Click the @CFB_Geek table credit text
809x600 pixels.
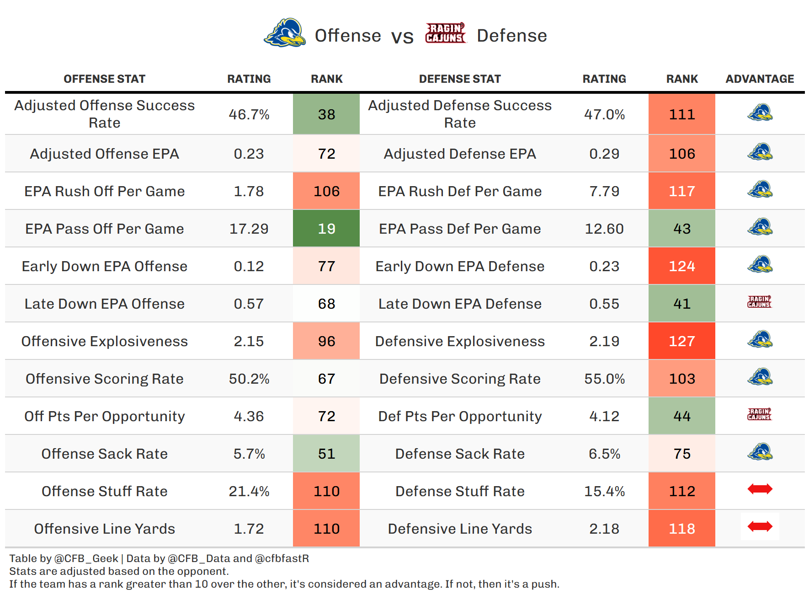coord(86,558)
